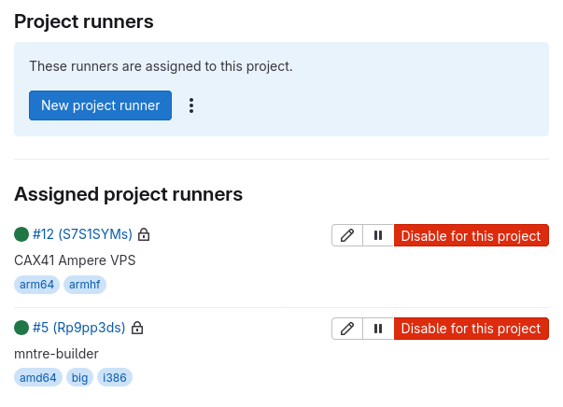Select the armhf tag badge
Image resolution: width=563 pixels, height=407 pixels.
click(85, 285)
